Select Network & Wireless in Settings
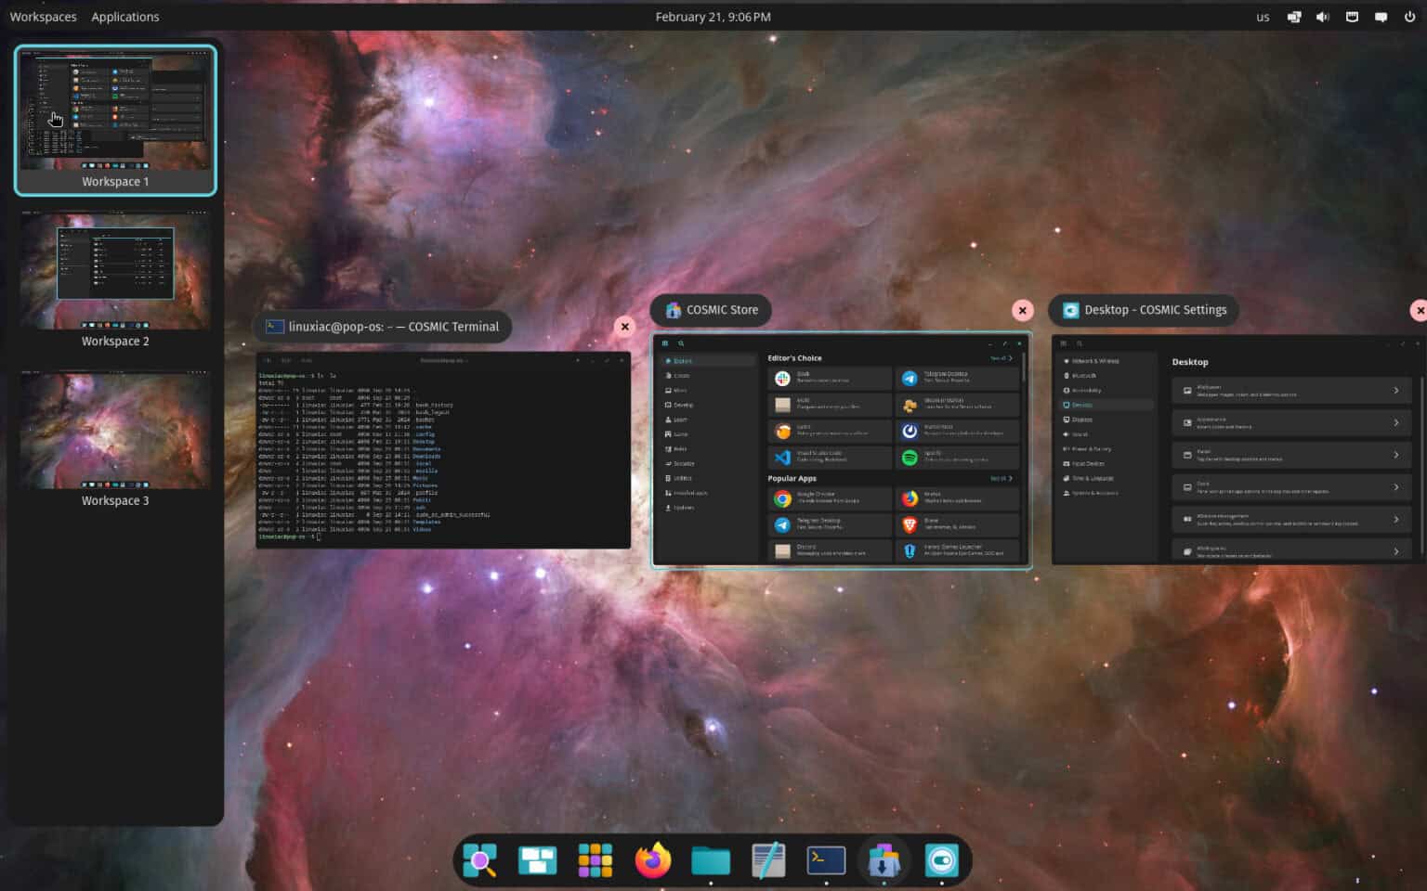The image size is (1427, 891). coord(1094,360)
